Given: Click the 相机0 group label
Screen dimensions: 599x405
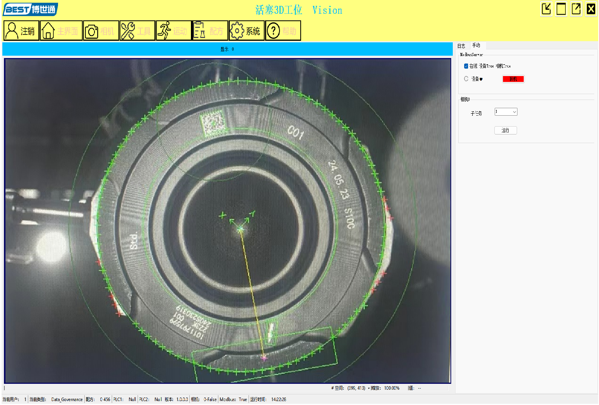Looking at the screenshot, I should [465, 99].
